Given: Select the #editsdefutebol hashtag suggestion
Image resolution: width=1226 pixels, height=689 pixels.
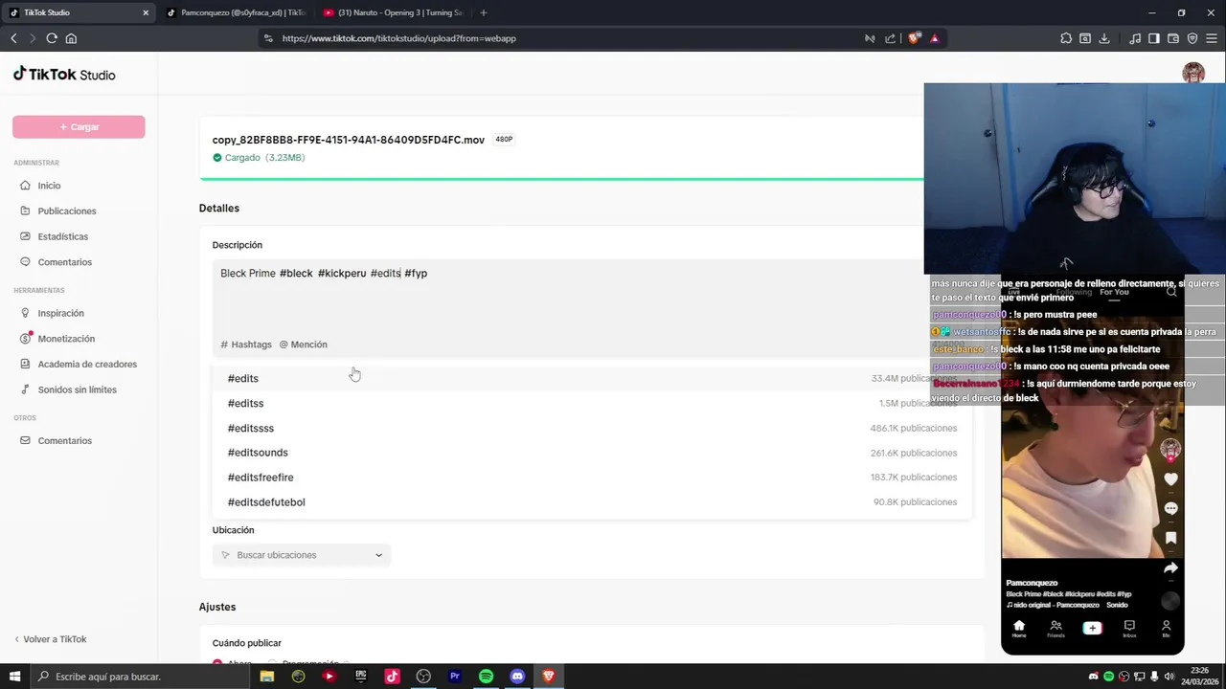Looking at the screenshot, I should click(x=592, y=502).
